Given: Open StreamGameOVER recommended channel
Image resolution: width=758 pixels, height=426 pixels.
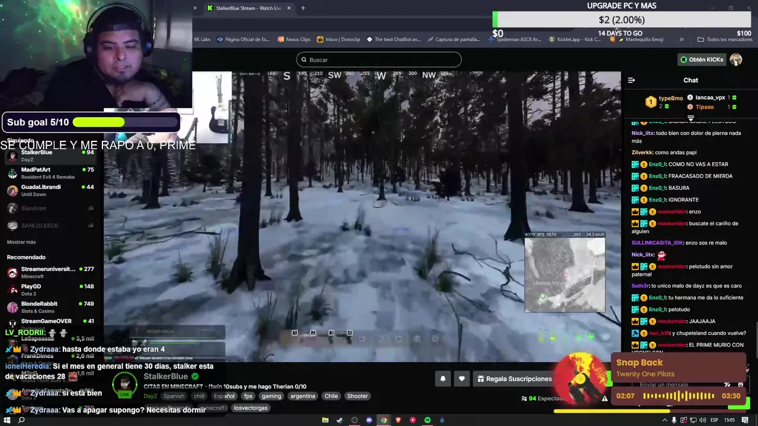Looking at the screenshot, I should (52, 322).
